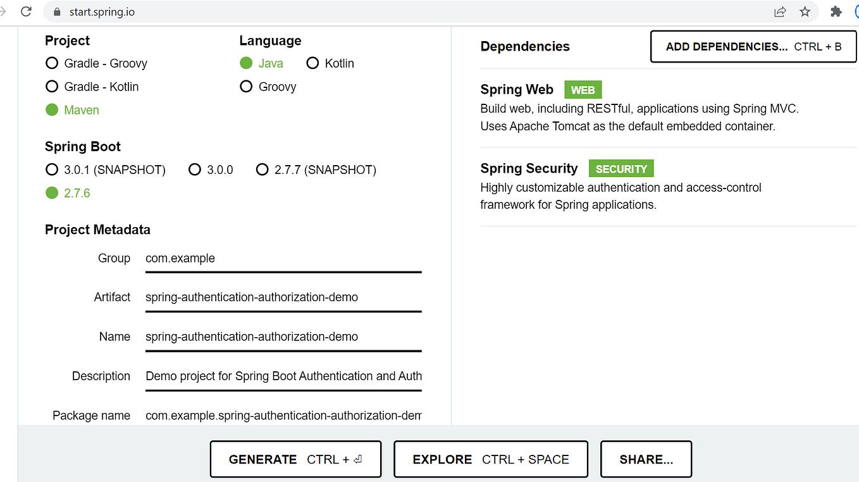This screenshot has width=859, height=482.
Task: Bookmark this page via the star icon
Action: (x=805, y=11)
